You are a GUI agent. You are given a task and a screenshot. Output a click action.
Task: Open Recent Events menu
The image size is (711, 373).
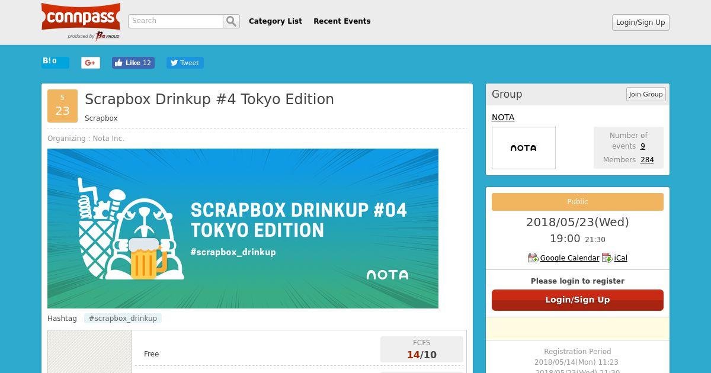342,21
